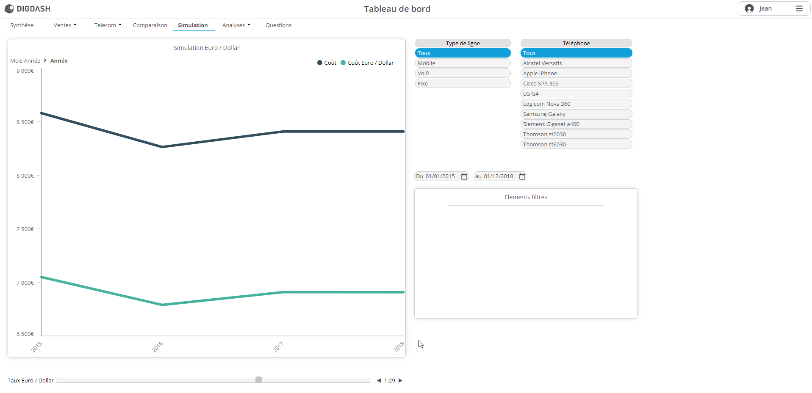Increase the Euro / Dollar rate with the right arrow

(400, 380)
